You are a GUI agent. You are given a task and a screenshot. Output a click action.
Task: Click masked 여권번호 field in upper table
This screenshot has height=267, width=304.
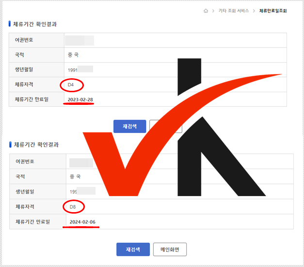click(80, 40)
